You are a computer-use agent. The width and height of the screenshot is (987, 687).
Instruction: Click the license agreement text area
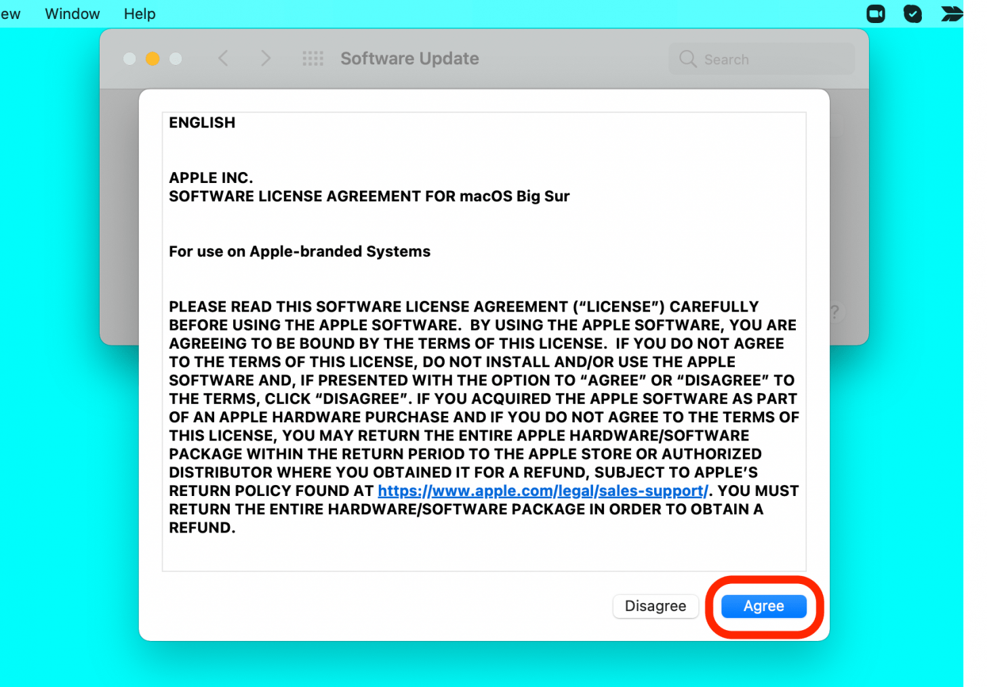pyautogui.click(x=483, y=339)
